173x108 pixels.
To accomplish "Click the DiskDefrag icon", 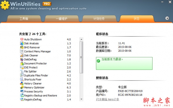I will tap(22, 59).
